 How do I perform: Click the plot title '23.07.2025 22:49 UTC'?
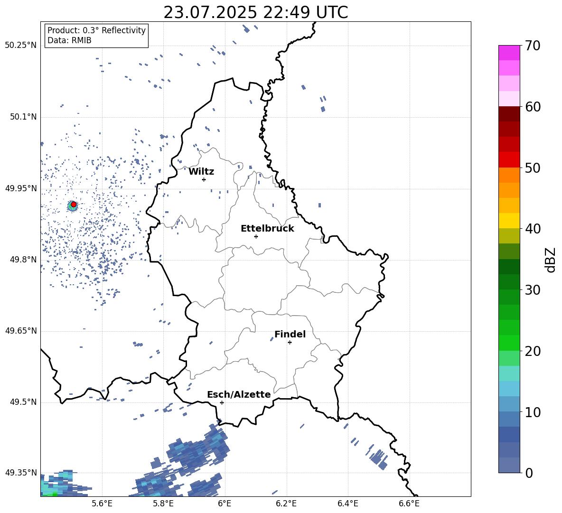click(x=255, y=12)
